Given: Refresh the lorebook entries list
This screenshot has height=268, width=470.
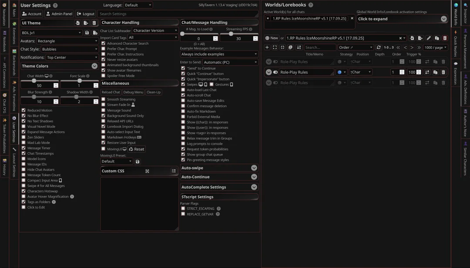Looking at the screenshot, I should click(379, 47).
